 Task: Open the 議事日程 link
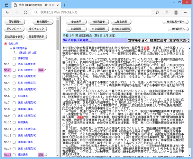23,59
